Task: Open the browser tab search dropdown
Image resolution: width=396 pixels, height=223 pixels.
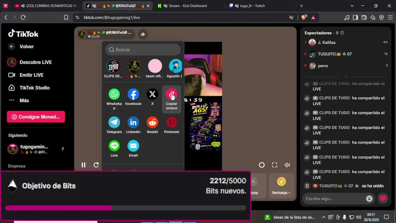Action: pos(352,6)
